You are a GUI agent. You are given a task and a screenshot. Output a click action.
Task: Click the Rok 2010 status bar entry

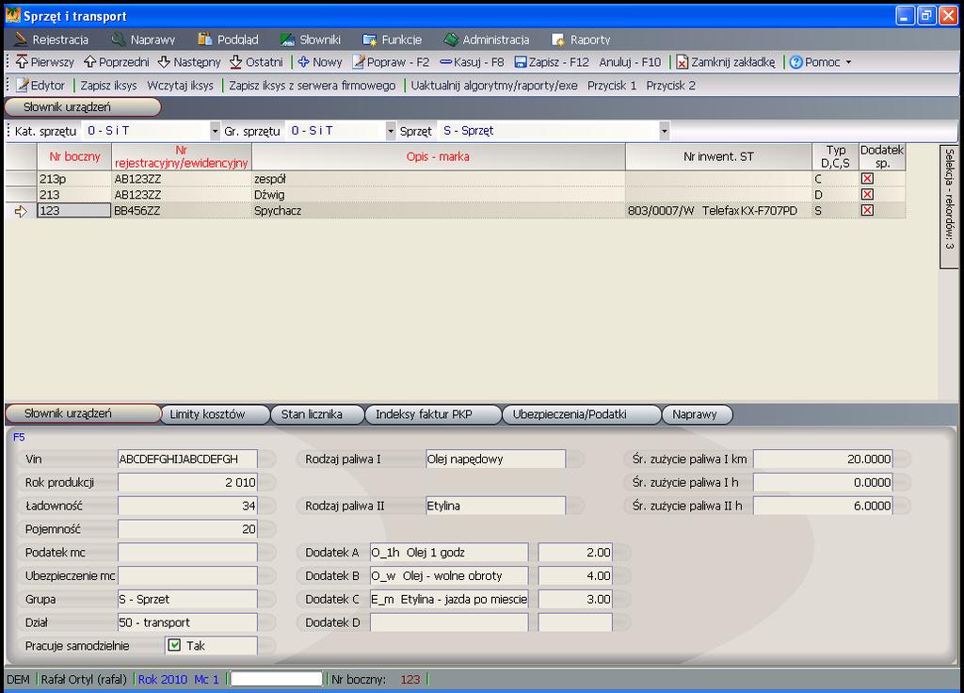point(162,680)
